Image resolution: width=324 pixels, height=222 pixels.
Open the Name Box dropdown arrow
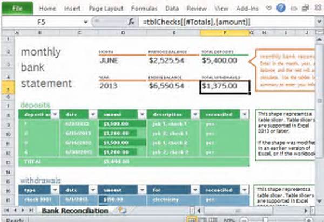pos(85,23)
